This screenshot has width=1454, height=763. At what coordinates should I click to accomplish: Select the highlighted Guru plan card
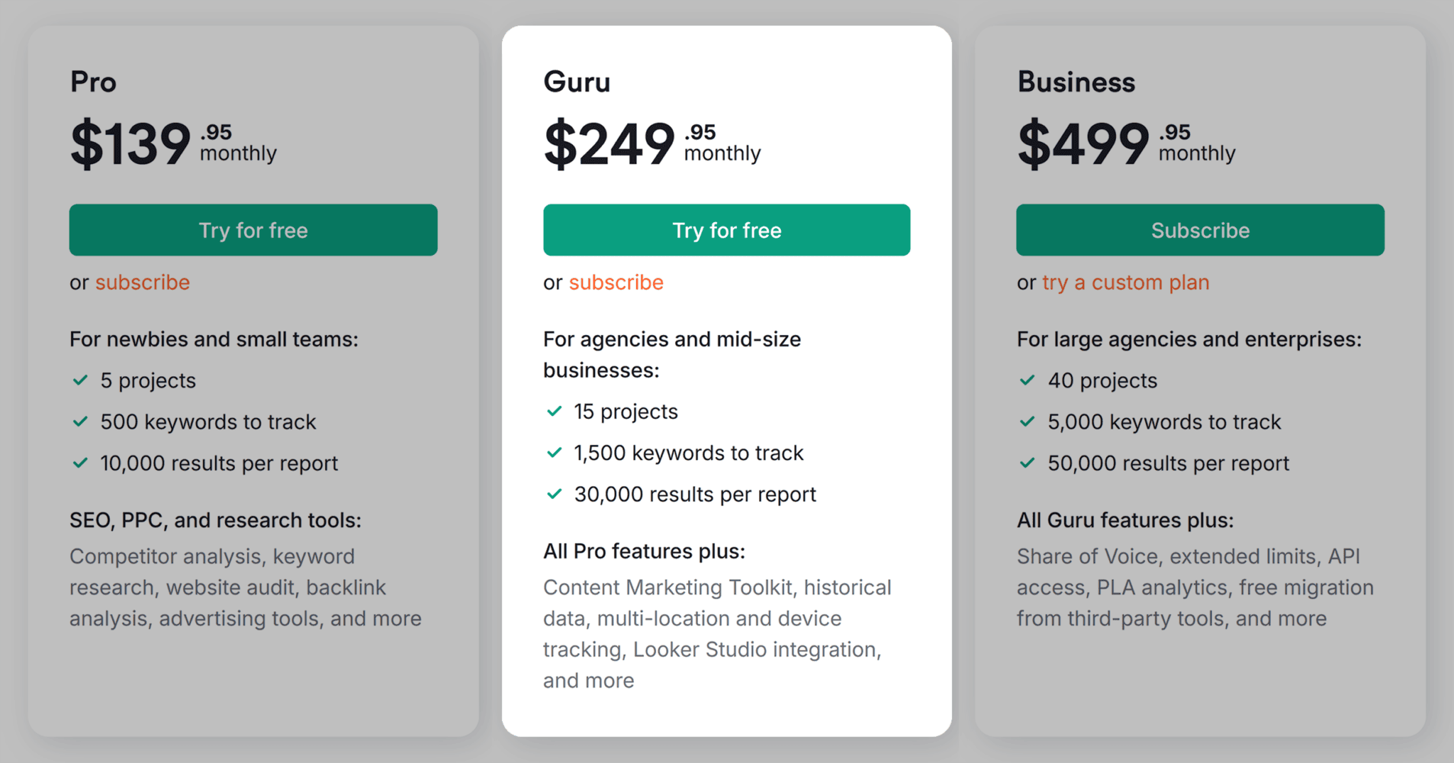point(726,710)
